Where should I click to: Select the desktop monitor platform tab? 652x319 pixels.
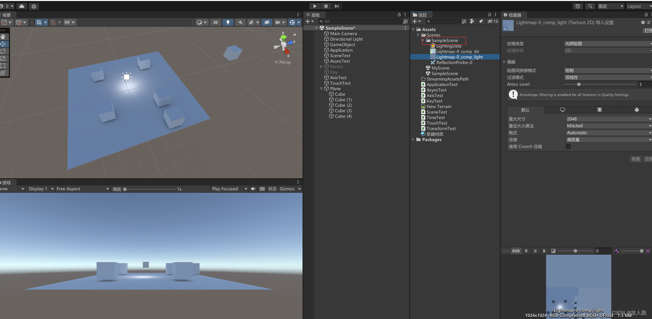(x=563, y=110)
